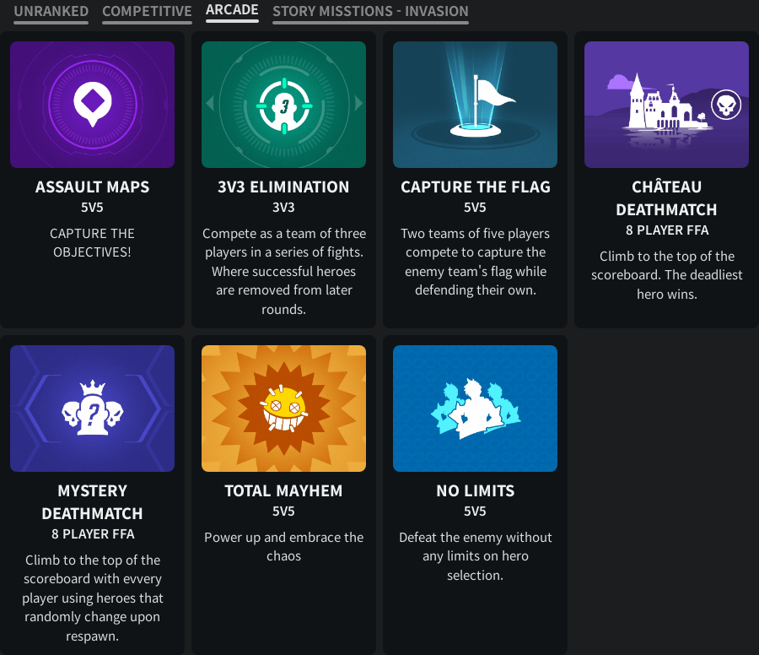Click the Capture the Flag description text
The width and height of the screenshot is (759, 655).
pos(476,262)
